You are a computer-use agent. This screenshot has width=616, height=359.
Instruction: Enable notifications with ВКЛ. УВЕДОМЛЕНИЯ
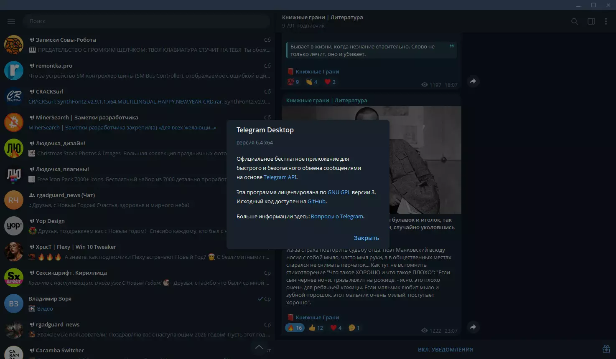coord(445,350)
